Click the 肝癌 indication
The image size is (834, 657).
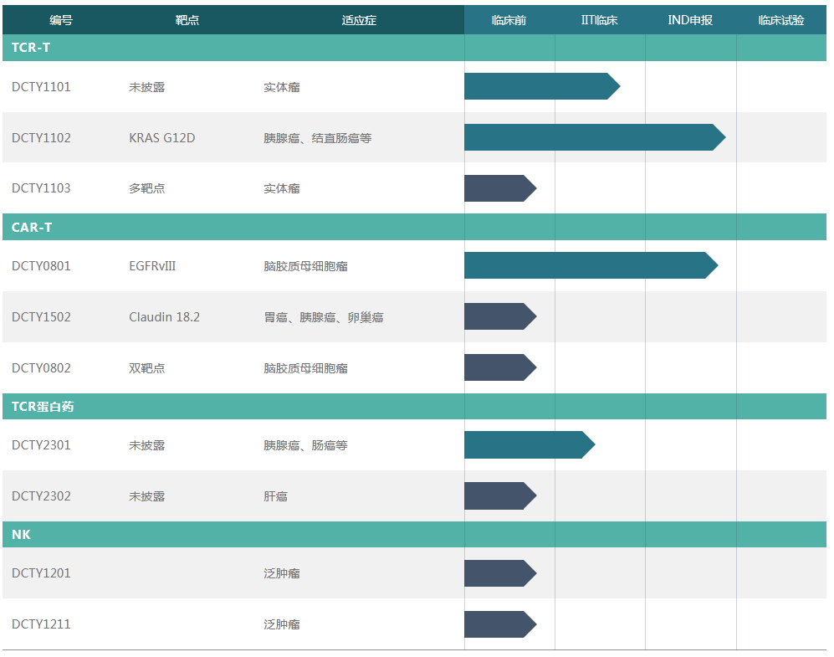(x=275, y=496)
